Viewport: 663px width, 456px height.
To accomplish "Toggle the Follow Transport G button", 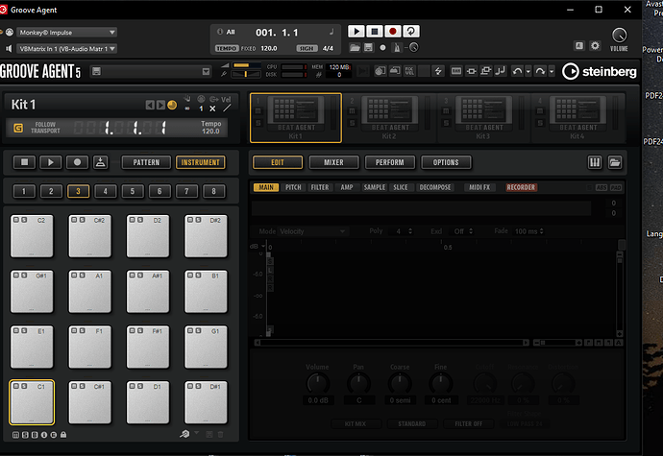I will coord(18,128).
